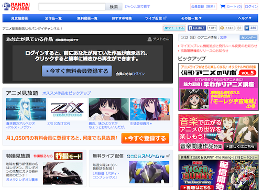Click the shopping cart icon
This screenshot has width=262, height=190.
pyautogui.click(x=222, y=6)
